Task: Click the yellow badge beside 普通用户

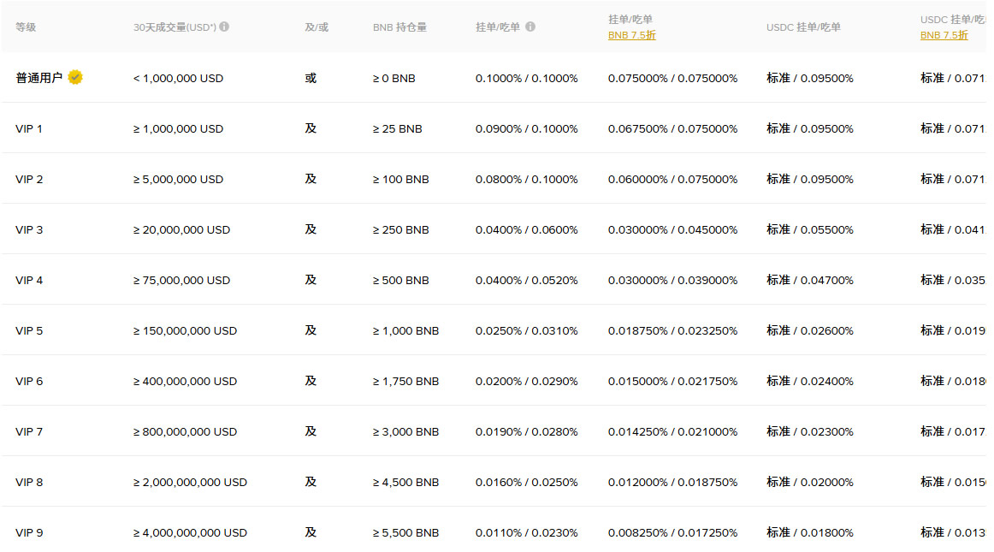Action: (x=75, y=78)
